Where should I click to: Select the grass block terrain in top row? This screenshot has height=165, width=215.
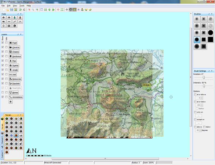pyautogui.click(x=7, y=118)
